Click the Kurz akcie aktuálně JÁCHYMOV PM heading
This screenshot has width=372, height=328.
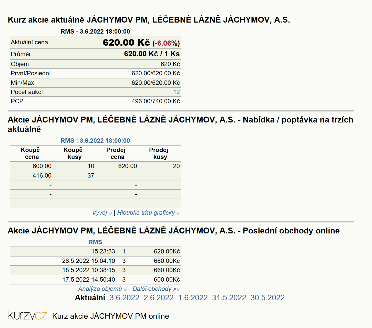pyautogui.click(x=149, y=20)
